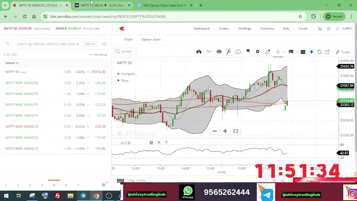
Task: Select NIFTY MAR 24000 PE row
Action: point(55,116)
